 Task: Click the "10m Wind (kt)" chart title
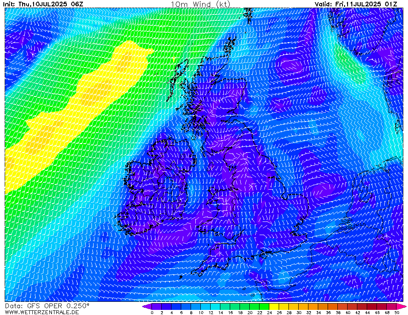tap(200, 4)
